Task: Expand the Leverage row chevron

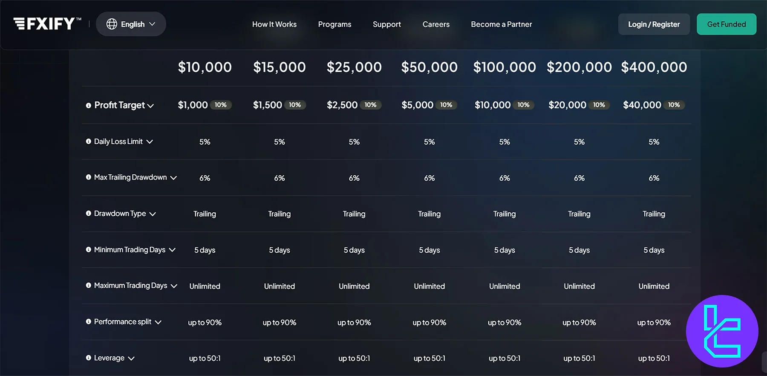Action: (x=131, y=359)
